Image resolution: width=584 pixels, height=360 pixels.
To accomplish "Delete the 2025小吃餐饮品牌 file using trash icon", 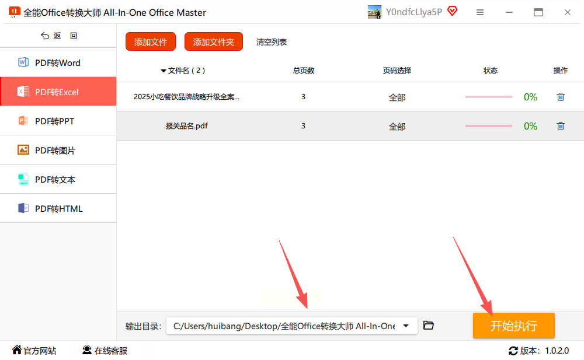I will pyautogui.click(x=561, y=97).
